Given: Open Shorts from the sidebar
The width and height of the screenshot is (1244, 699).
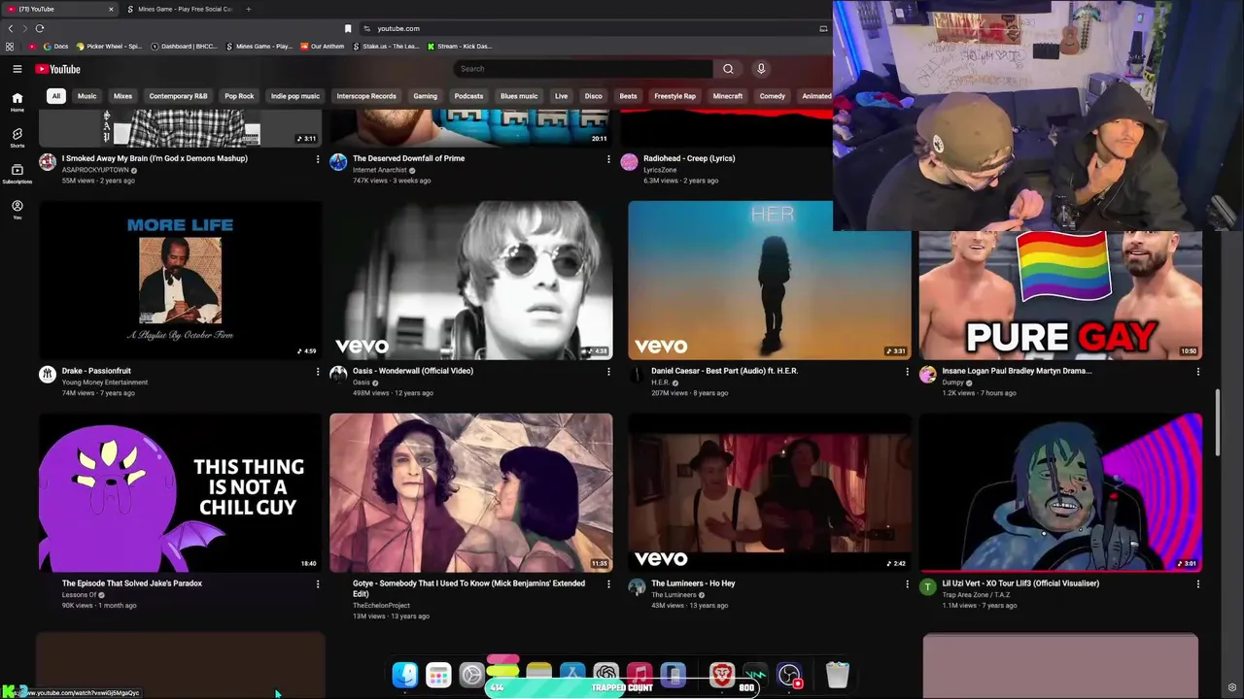Looking at the screenshot, I should coord(17,137).
